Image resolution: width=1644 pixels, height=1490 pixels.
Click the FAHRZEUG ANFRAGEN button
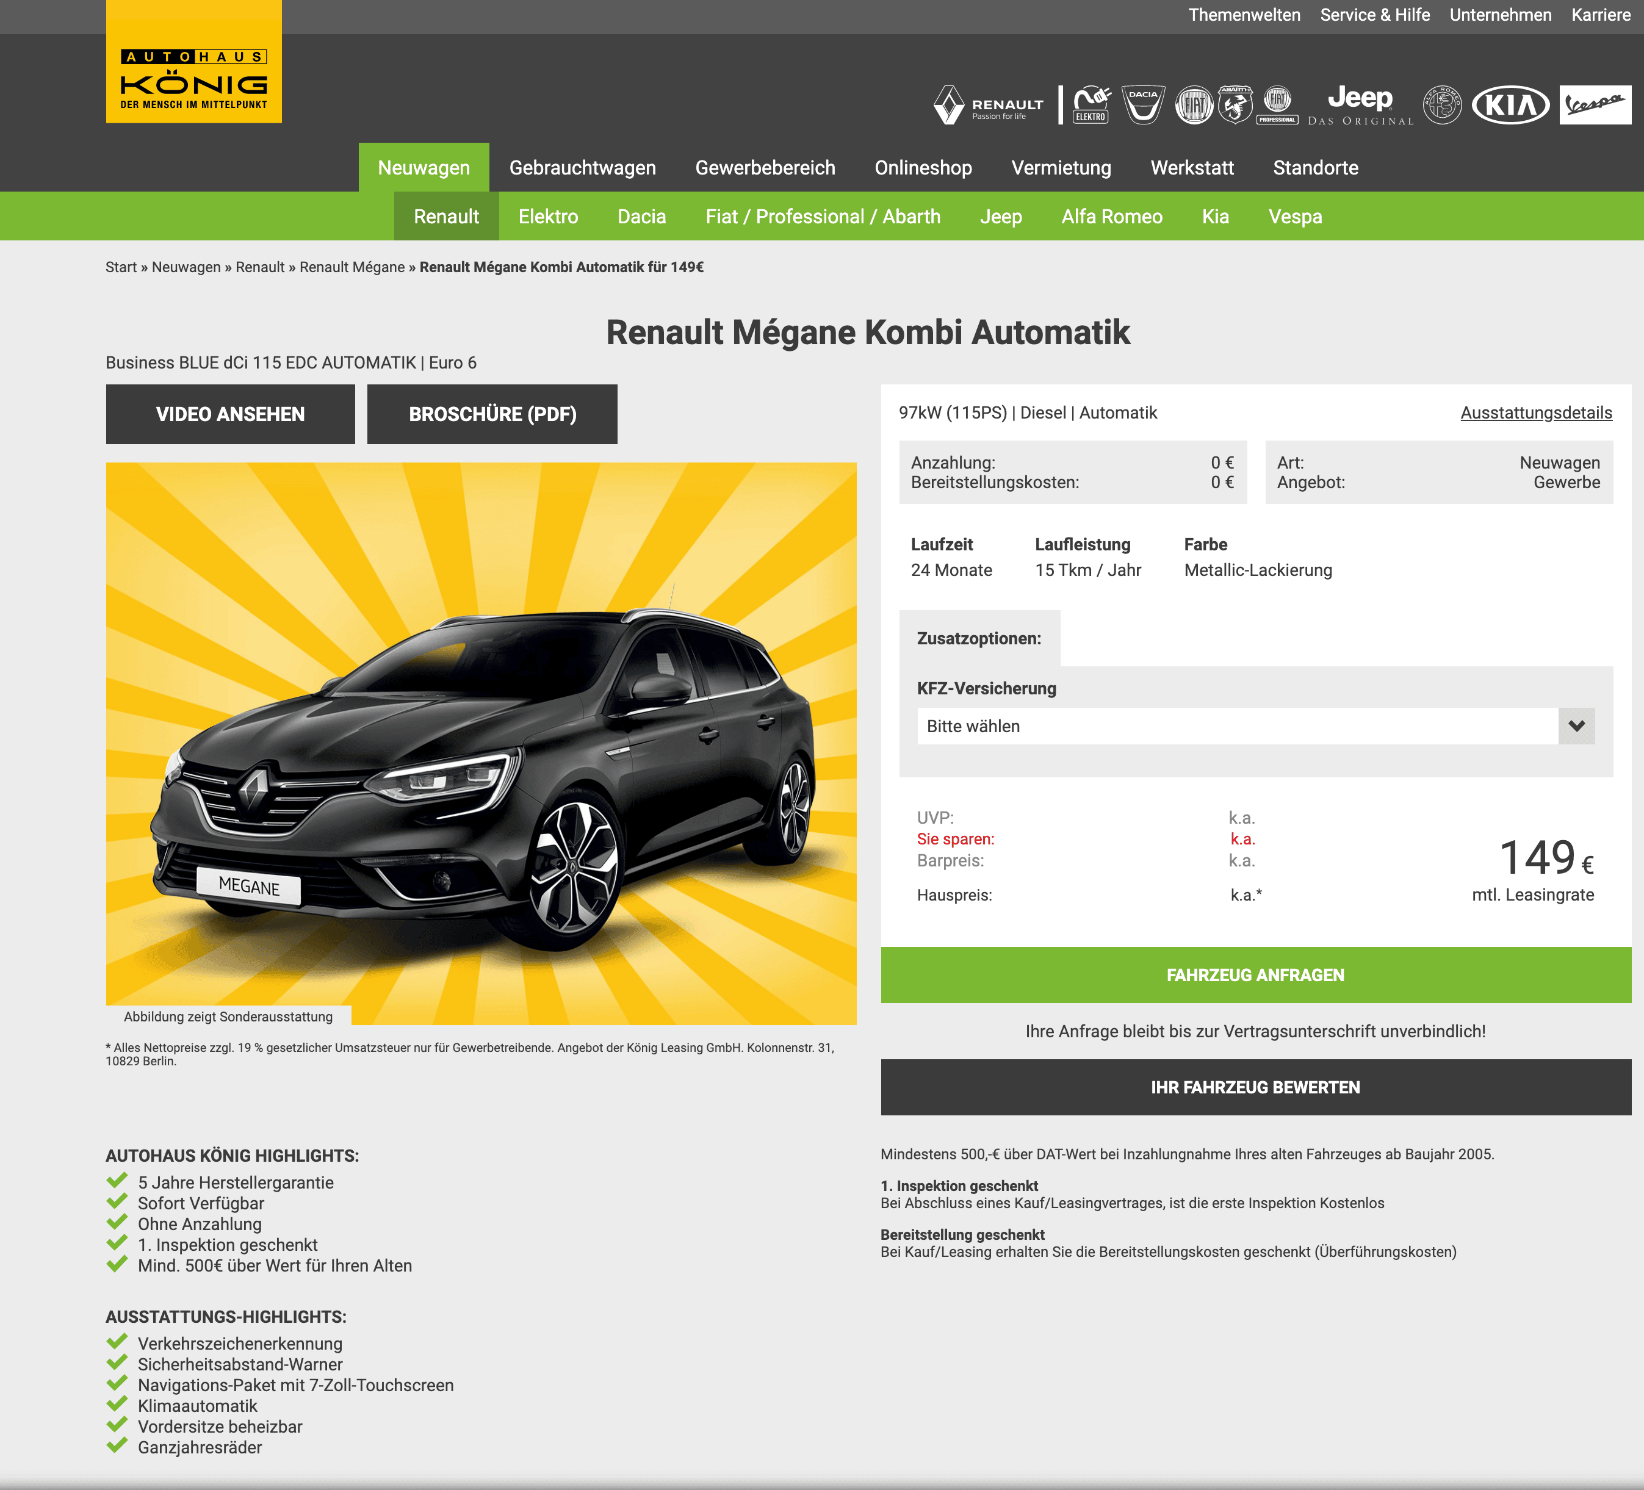1255,974
